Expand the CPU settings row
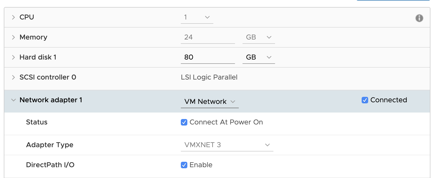The image size is (438, 178). pos(13,17)
